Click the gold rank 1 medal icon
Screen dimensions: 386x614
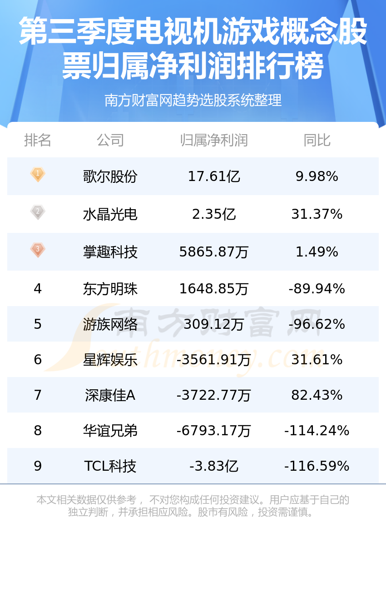tap(38, 175)
